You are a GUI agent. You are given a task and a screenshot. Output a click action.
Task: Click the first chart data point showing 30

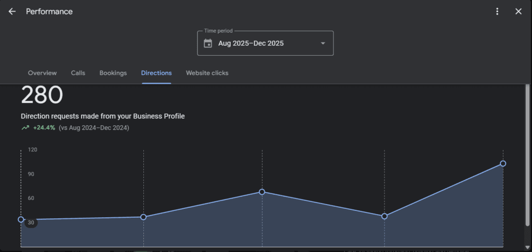(21, 219)
